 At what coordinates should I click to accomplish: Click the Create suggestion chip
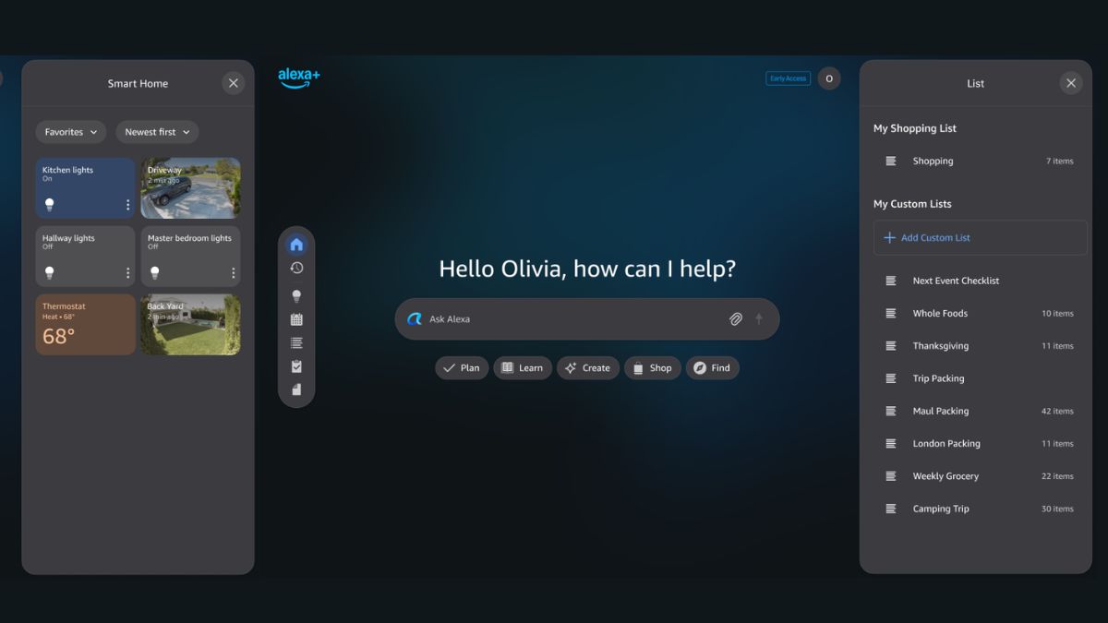[587, 368]
